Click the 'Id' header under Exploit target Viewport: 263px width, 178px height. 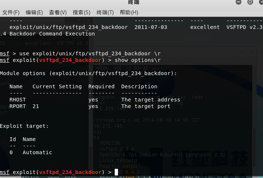[13, 139]
